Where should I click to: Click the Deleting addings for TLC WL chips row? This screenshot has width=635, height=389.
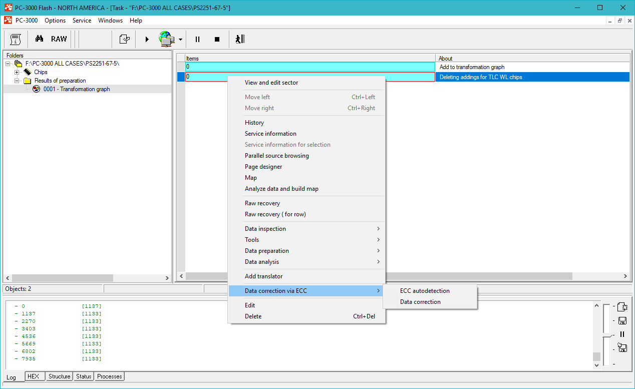pyautogui.click(x=407, y=77)
